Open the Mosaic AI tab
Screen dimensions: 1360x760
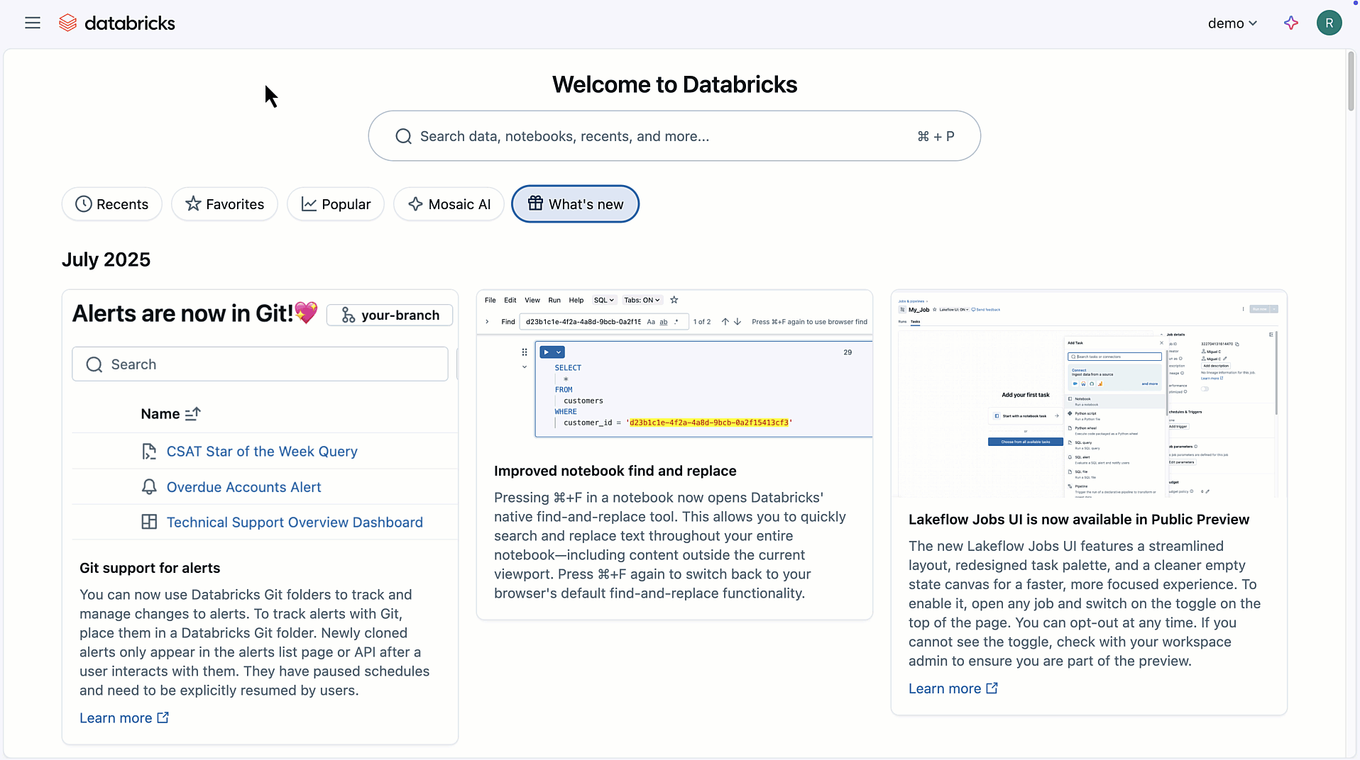click(449, 204)
